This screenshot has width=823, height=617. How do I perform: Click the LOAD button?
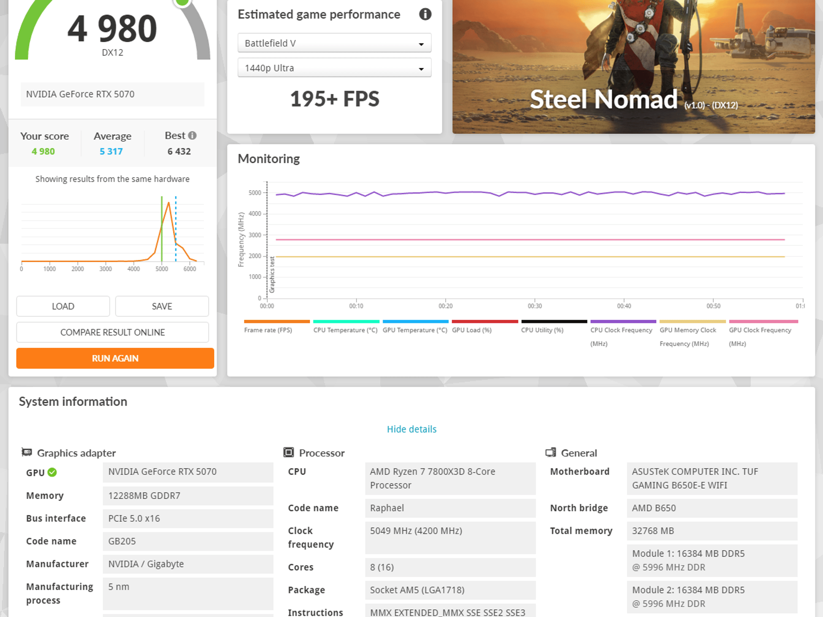point(63,306)
